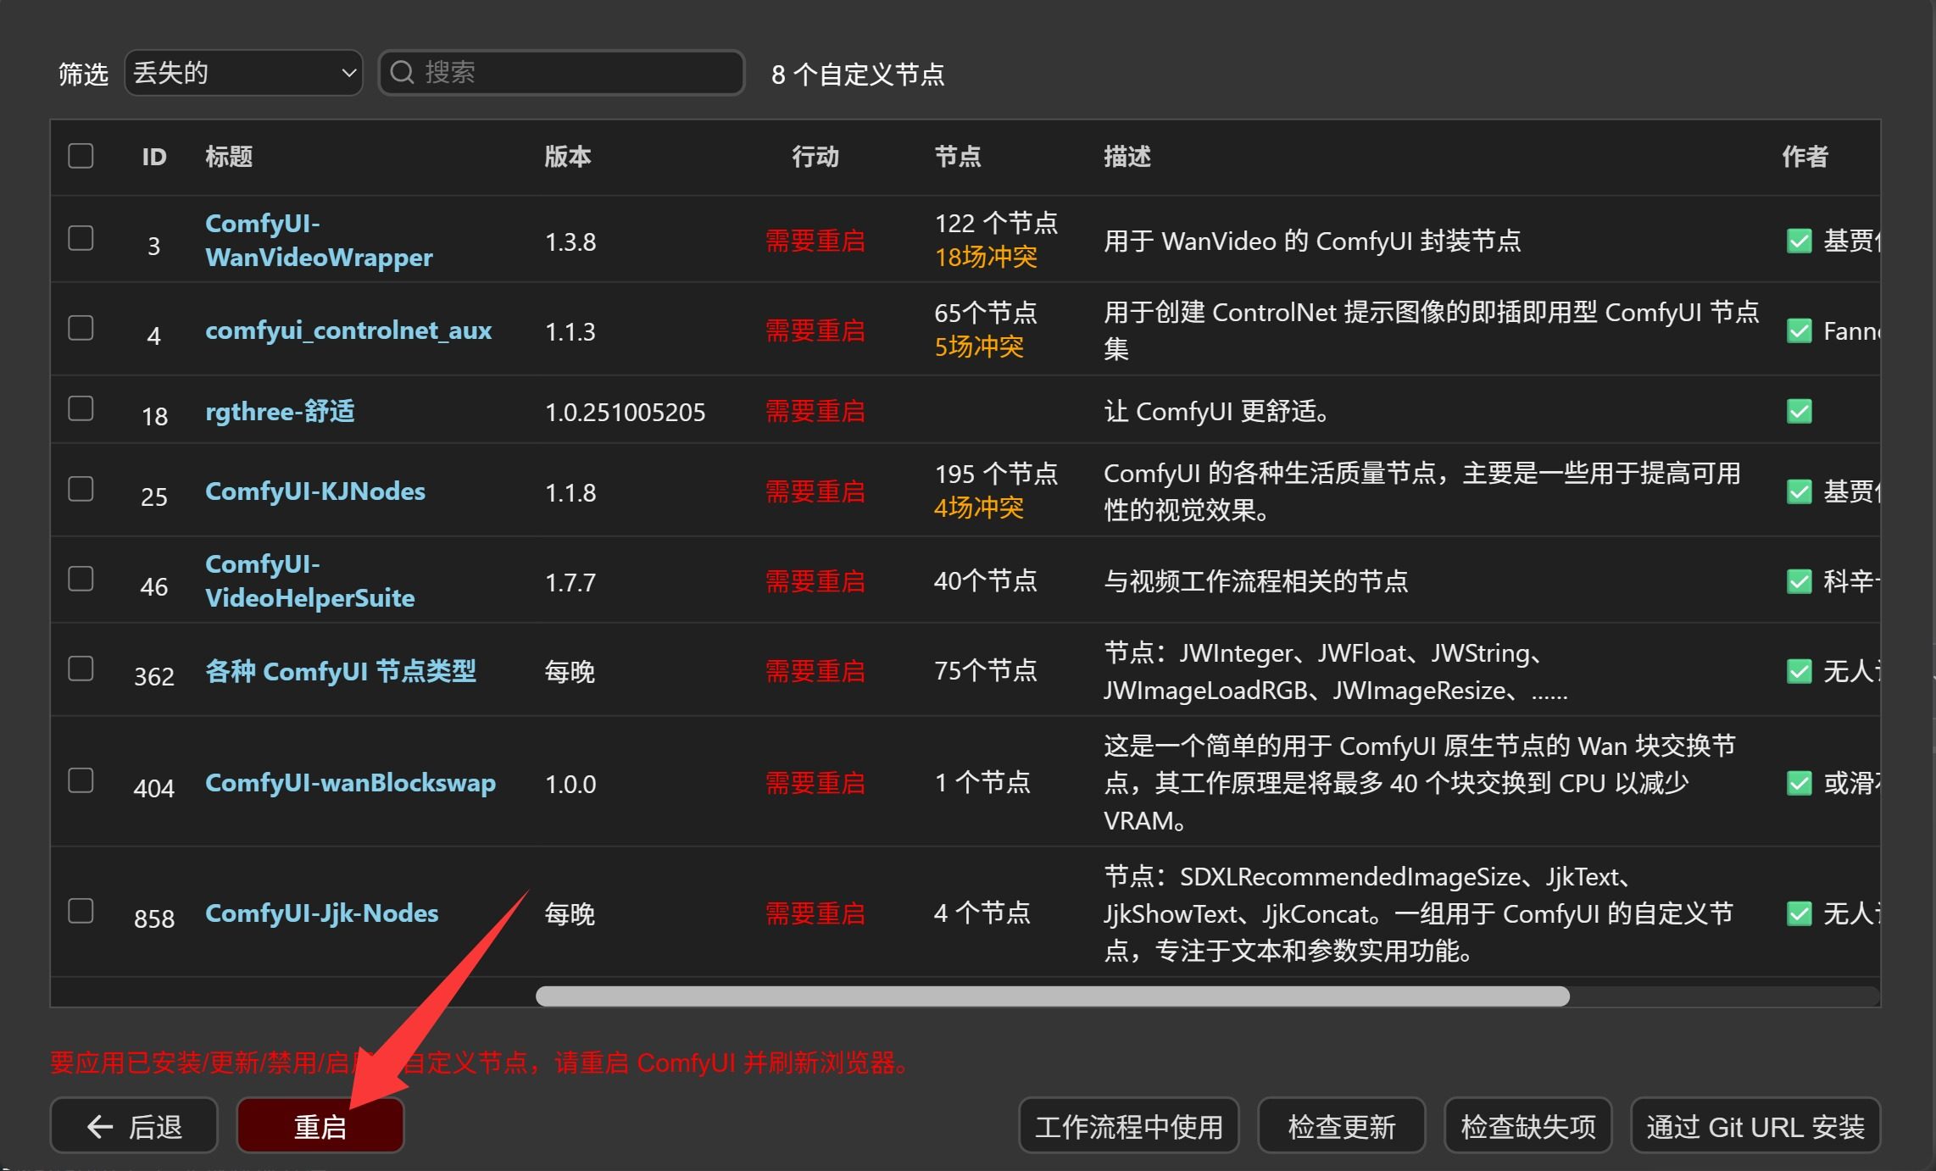Click the horizontal table scrollbar
The height and width of the screenshot is (1171, 1936).
coord(1052,996)
